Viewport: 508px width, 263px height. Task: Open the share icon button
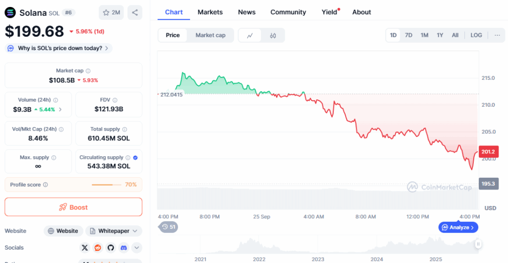[135, 12]
